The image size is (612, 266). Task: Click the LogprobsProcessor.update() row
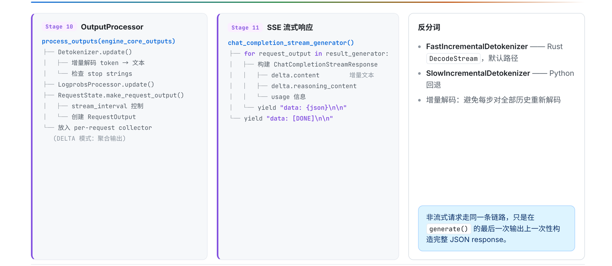click(106, 84)
